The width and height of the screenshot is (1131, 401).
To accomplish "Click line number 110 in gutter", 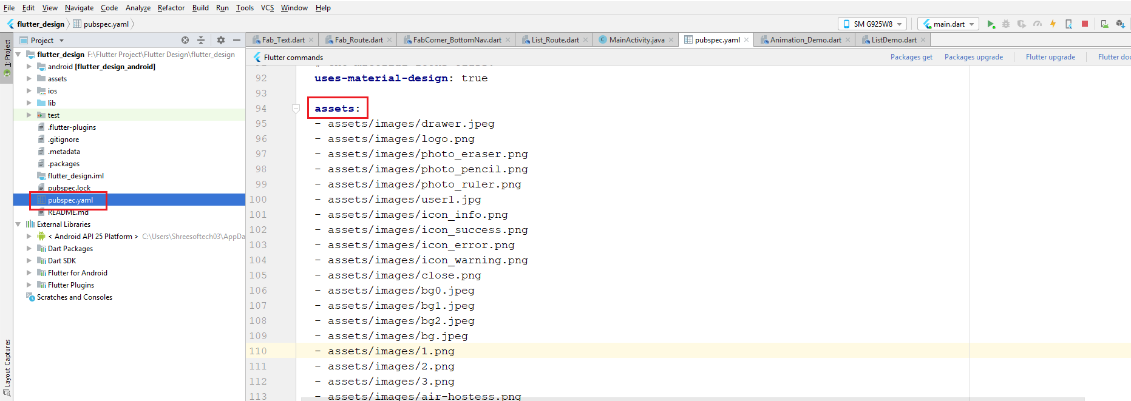I will click(257, 351).
